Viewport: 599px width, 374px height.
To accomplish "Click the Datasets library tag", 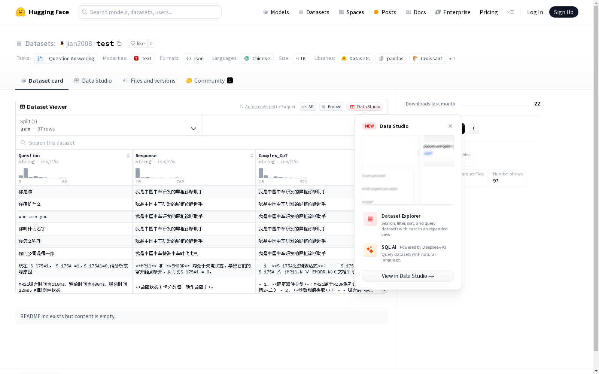I will click(x=356, y=58).
